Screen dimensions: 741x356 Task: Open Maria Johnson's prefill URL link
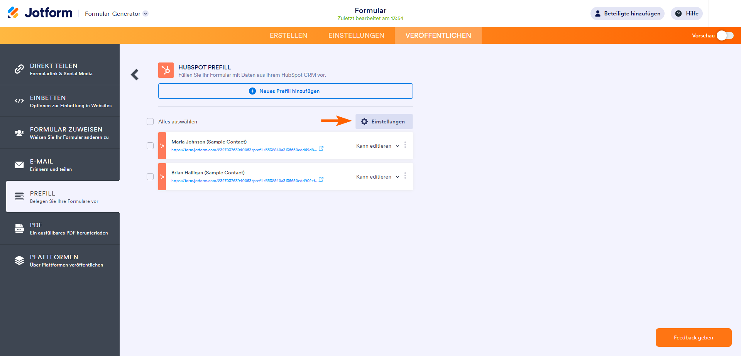click(x=244, y=150)
